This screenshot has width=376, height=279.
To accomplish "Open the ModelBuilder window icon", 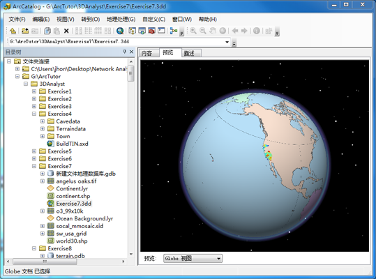I will coord(174,31).
